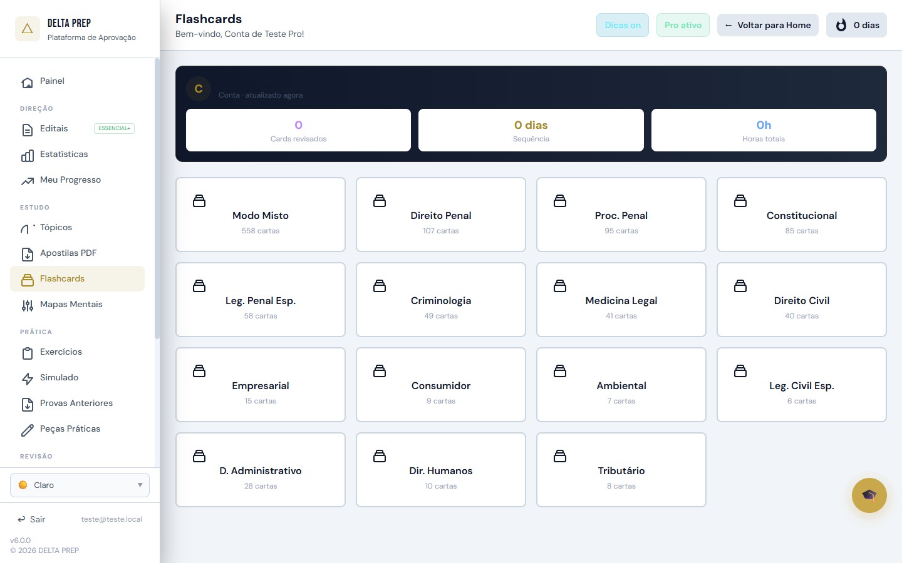Click the graduation cap floating assistant icon
Image resolution: width=902 pixels, height=563 pixels.
[869, 495]
